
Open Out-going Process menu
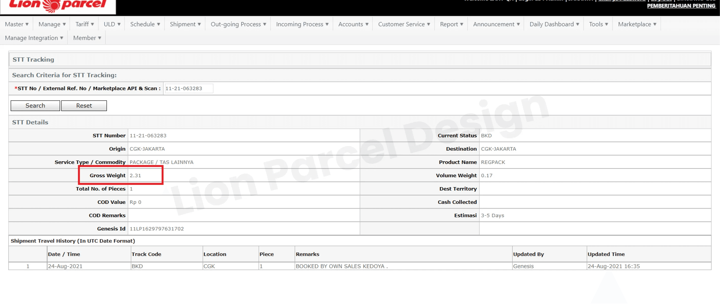click(238, 24)
